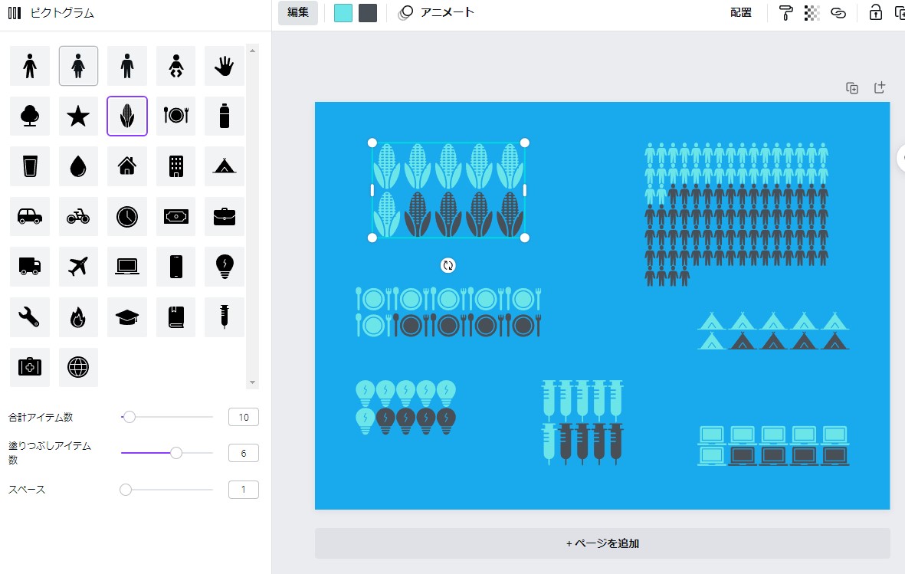Click the 合計アイテム数 number field
The height and width of the screenshot is (574, 905).
tap(244, 417)
